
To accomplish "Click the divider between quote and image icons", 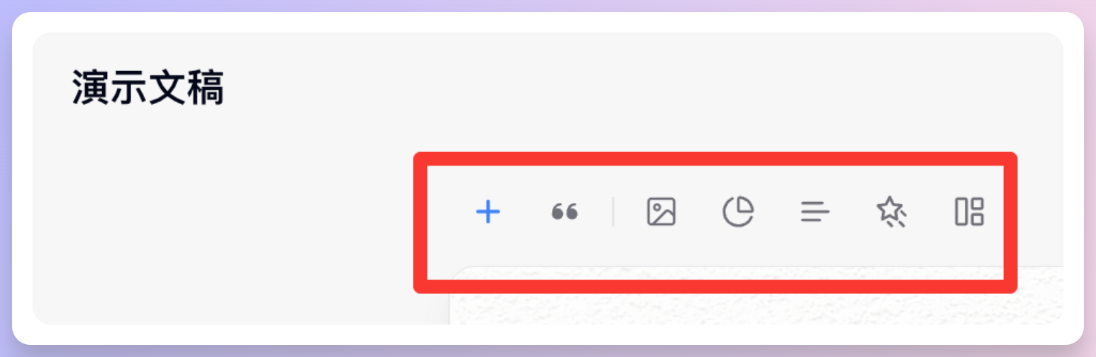I will (613, 212).
